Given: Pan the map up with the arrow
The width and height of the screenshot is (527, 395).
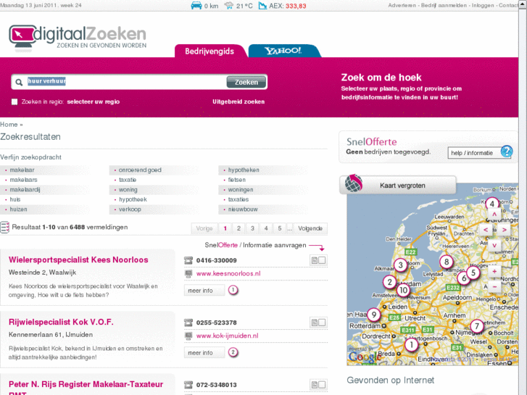Looking at the screenshot, I should coord(494,214).
